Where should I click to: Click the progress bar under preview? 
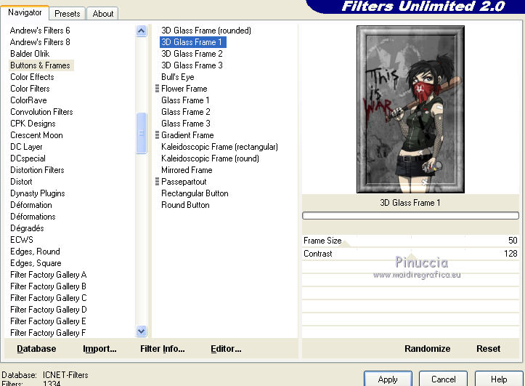[x=410, y=215]
